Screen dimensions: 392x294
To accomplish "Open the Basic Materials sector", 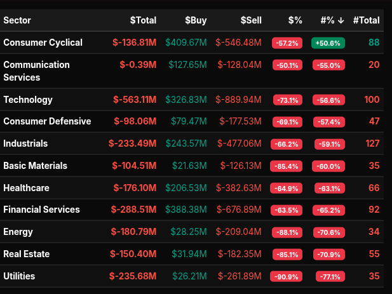I will (x=35, y=166).
